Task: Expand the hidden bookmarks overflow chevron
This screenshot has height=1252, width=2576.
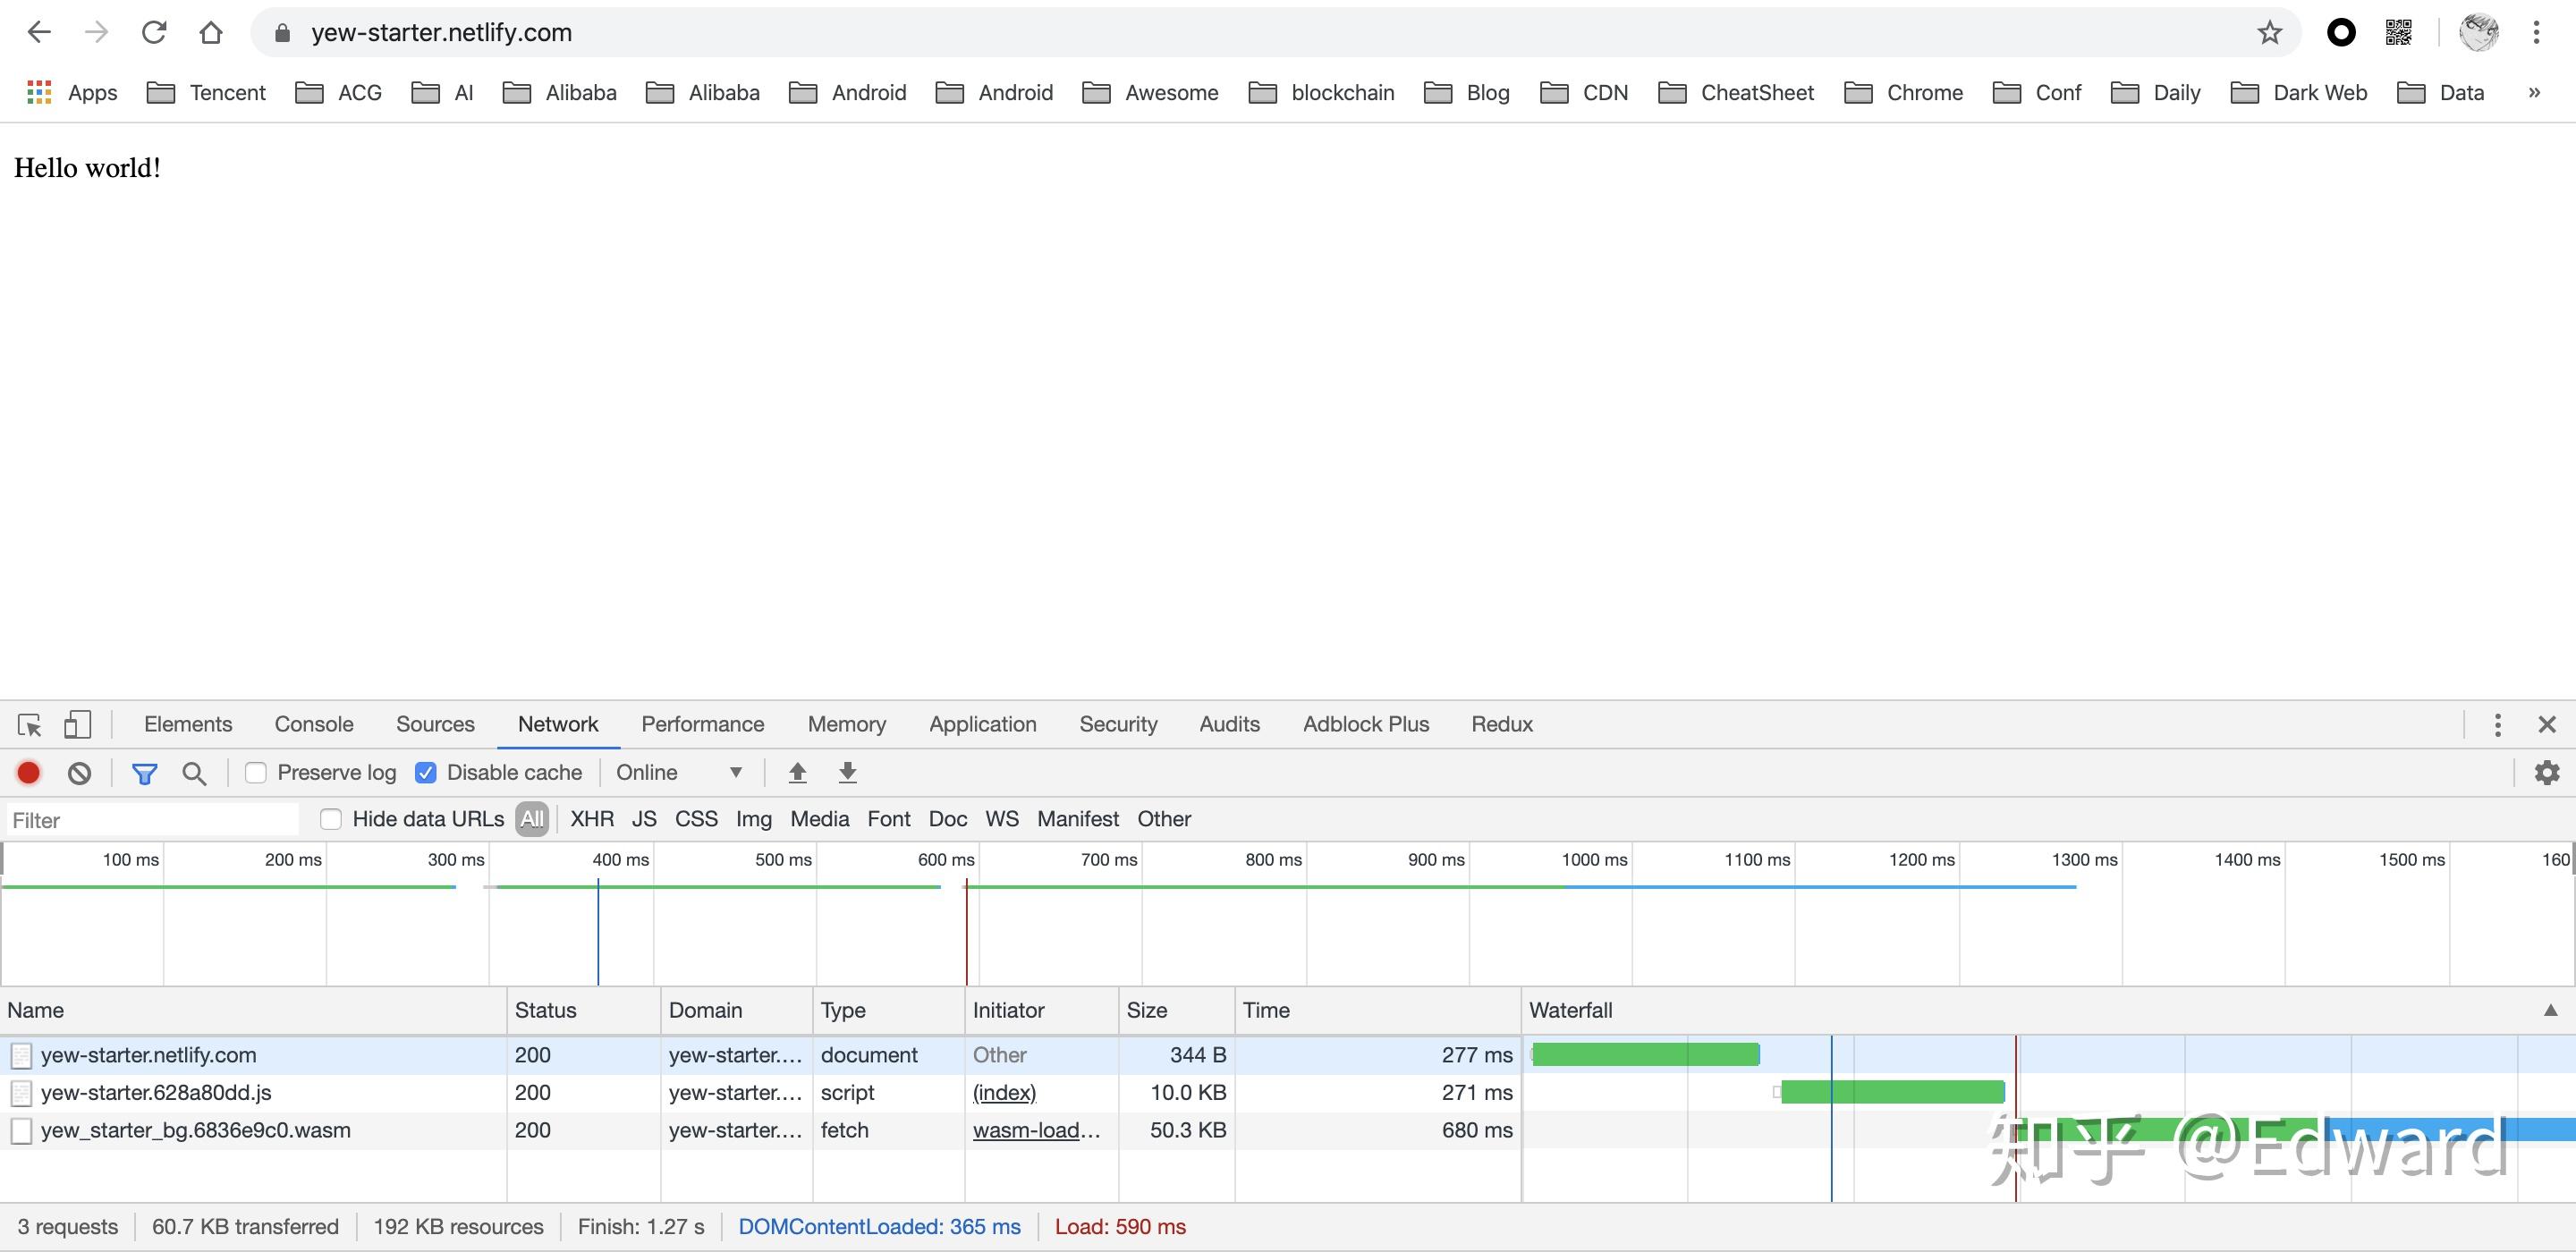Action: [x=2534, y=92]
